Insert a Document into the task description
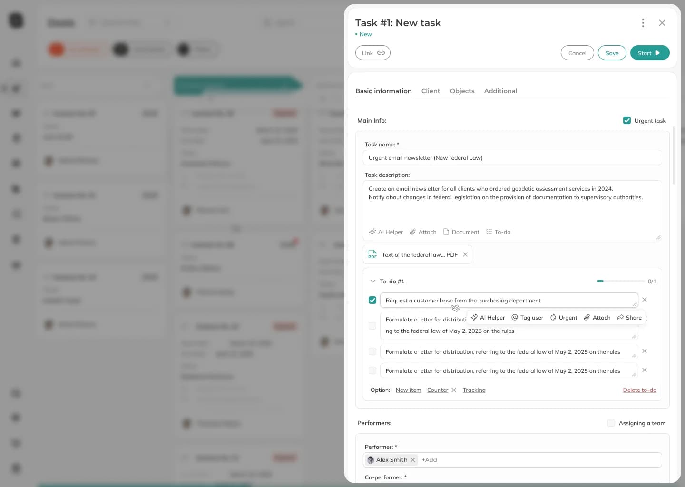 pyautogui.click(x=461, y=232)
